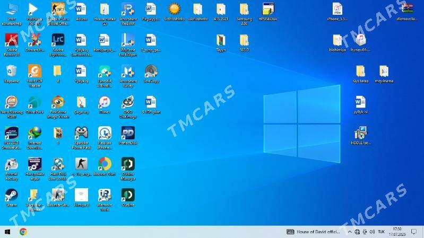The height and width of the screenshot is (238, 424).
Task: Open the HDDLLFse installer icon
Action: point(360,136)
